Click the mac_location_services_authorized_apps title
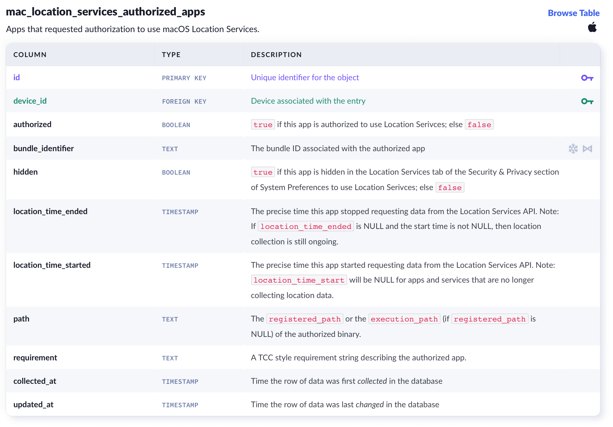The image size is (613, 427). 105,12
